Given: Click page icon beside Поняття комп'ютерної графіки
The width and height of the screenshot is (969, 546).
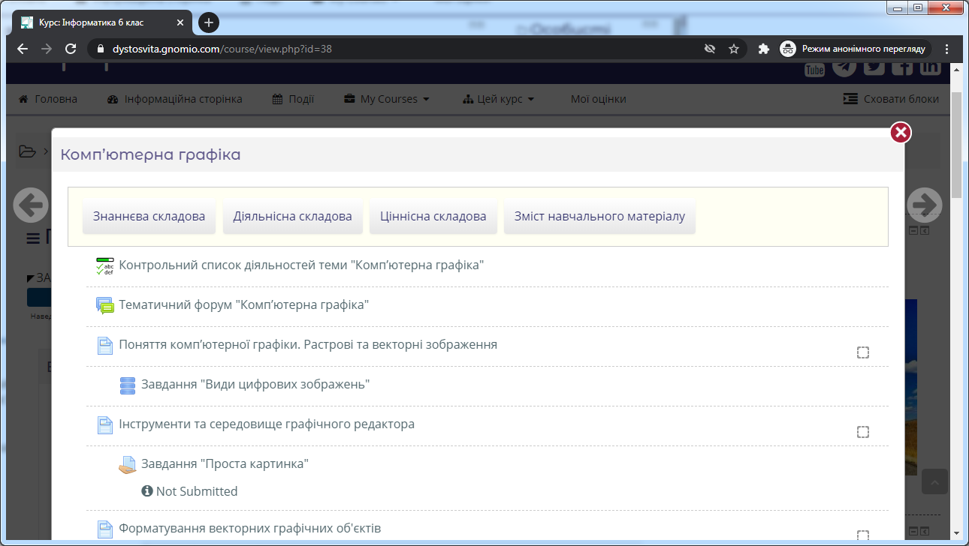Looking at the screenshot, I should pyautogui.click(x=105, y=346).
